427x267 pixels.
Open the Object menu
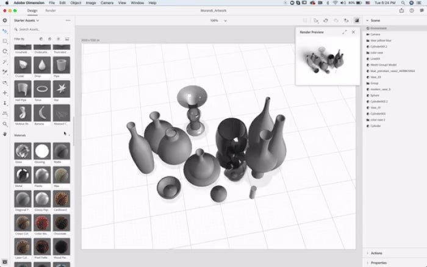[76, 2]
